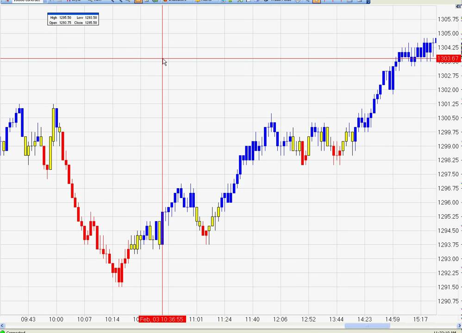Click the 1294.50 price axis label
The height and width of the screenshot is (333, 462).
point(448,231)
